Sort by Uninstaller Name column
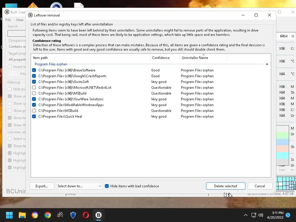The image size is (296, 222). pos(203,58)
